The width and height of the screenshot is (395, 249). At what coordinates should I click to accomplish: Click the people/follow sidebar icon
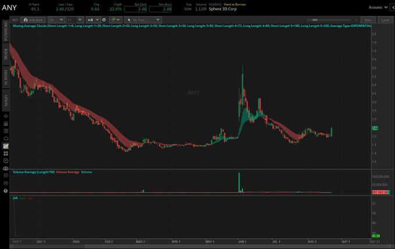[6, 168]
